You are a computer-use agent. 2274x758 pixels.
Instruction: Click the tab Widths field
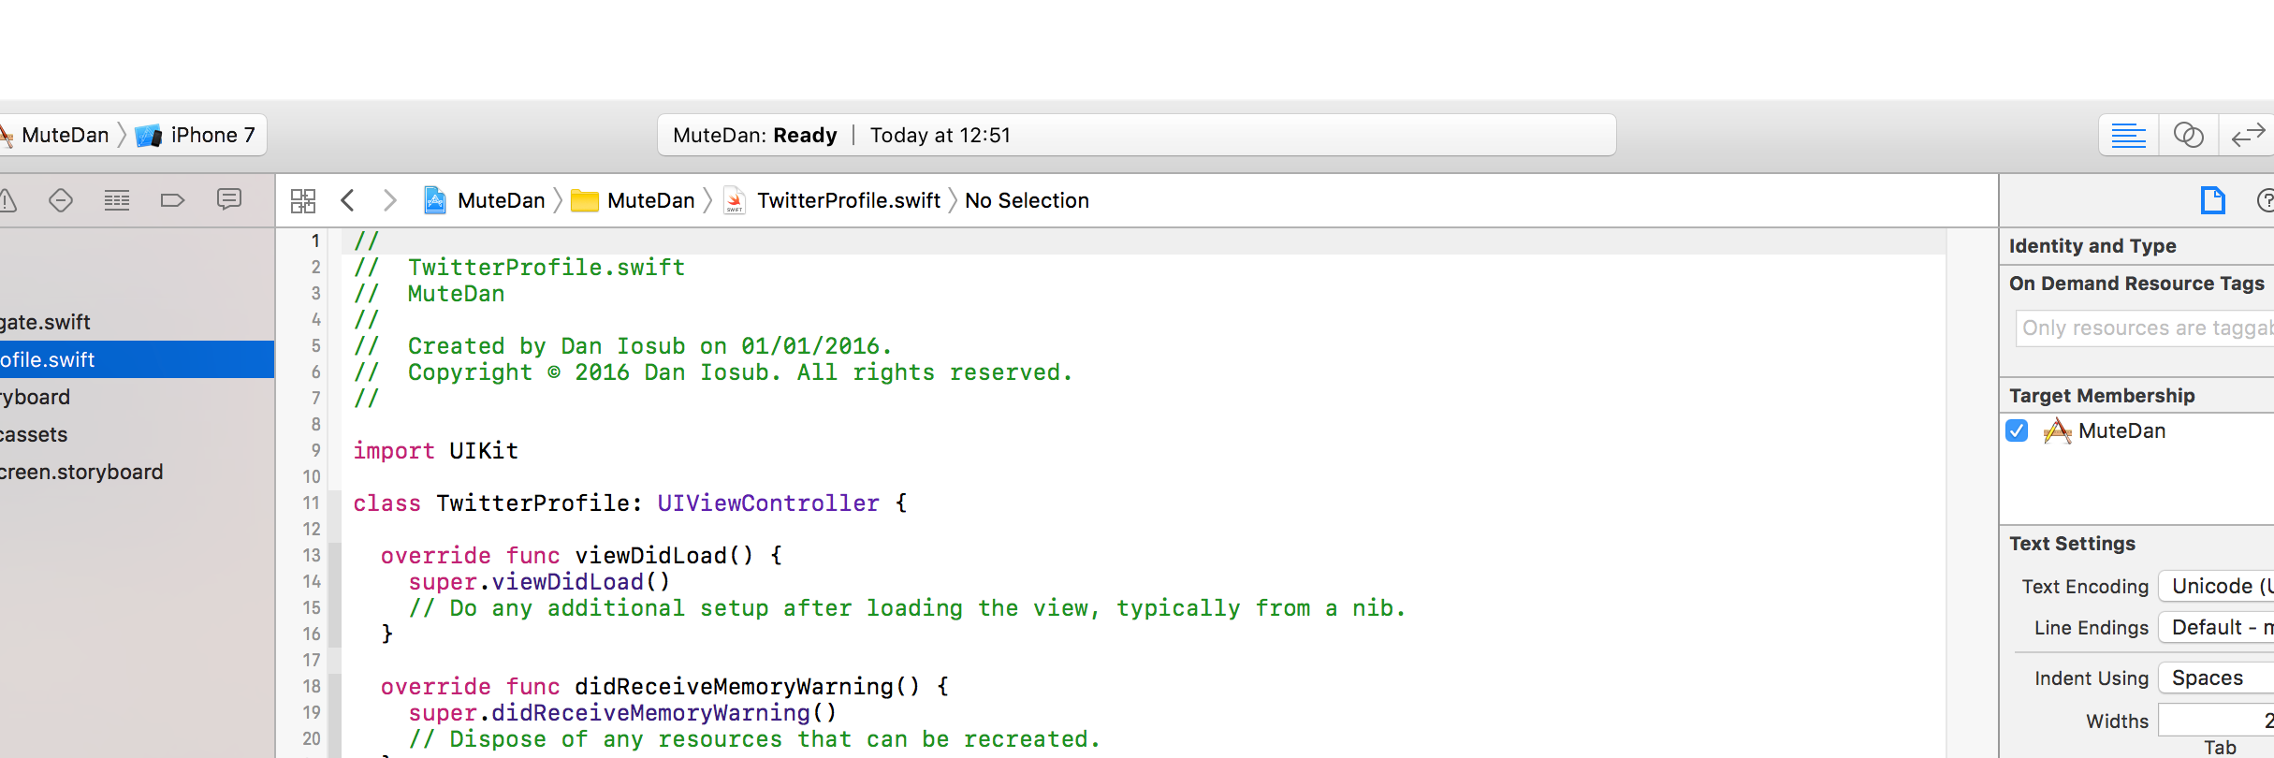(x=2216, y=721)
